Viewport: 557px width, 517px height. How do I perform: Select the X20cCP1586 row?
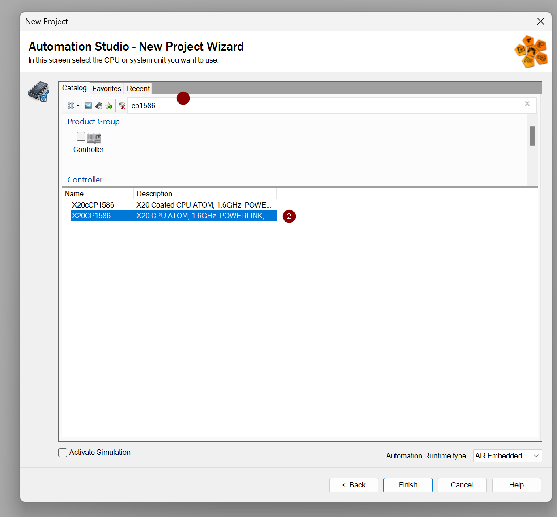pyautogui.click(x=174, y=205)
